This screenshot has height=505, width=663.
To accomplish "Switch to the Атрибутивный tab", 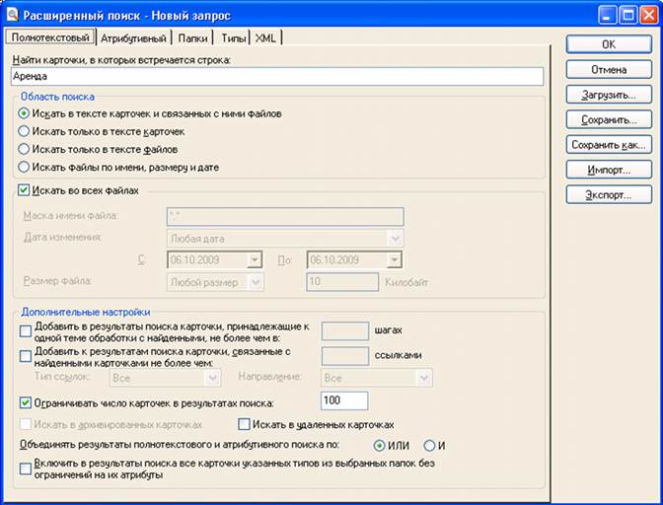I will (133, 38).
